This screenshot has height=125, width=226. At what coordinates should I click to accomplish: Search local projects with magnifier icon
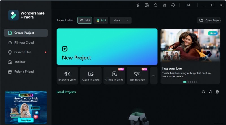pyautogui.click(x=203, y=92)
